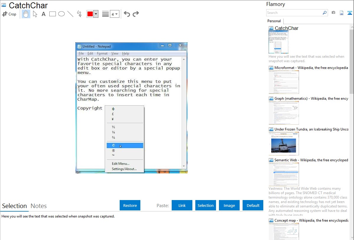The width and height of the screenshot is (354, 240).
Task: Click the icon beside Concept map entry
Action: click(x=271, y=220)
